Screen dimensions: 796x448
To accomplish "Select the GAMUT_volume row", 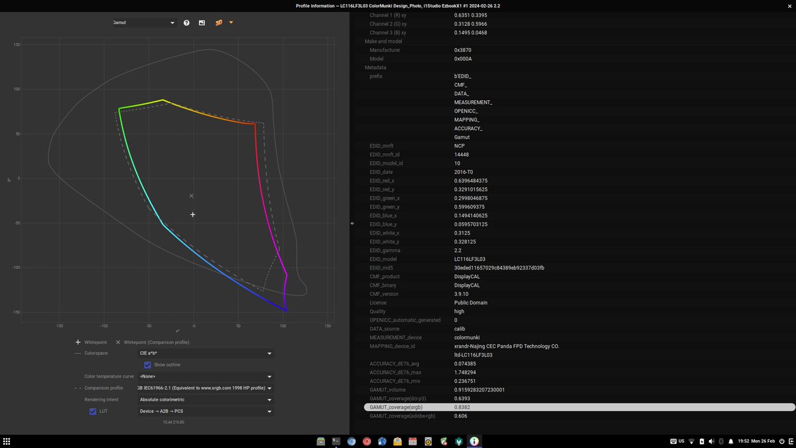I will coord(579,390).
